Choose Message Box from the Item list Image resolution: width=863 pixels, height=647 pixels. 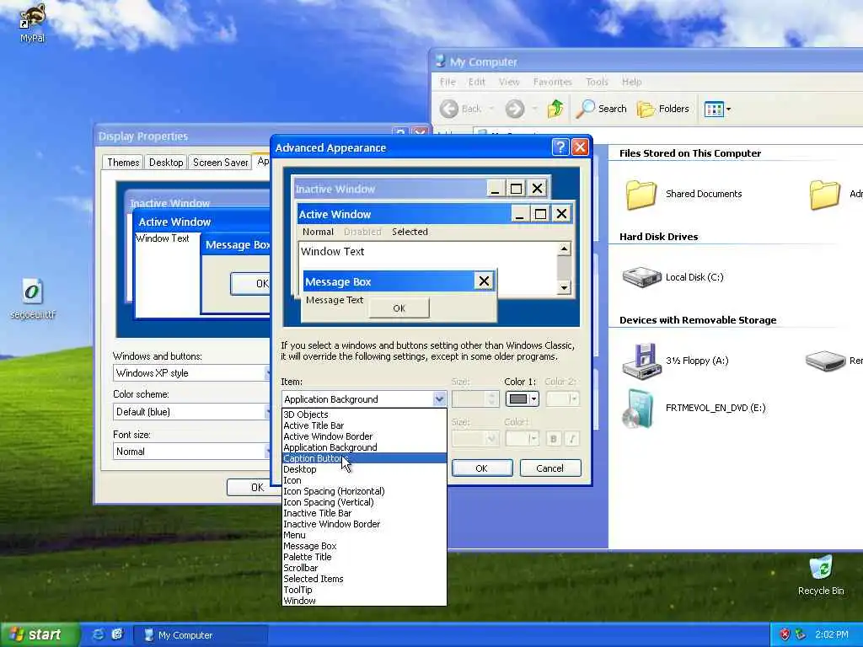point(364,546)
